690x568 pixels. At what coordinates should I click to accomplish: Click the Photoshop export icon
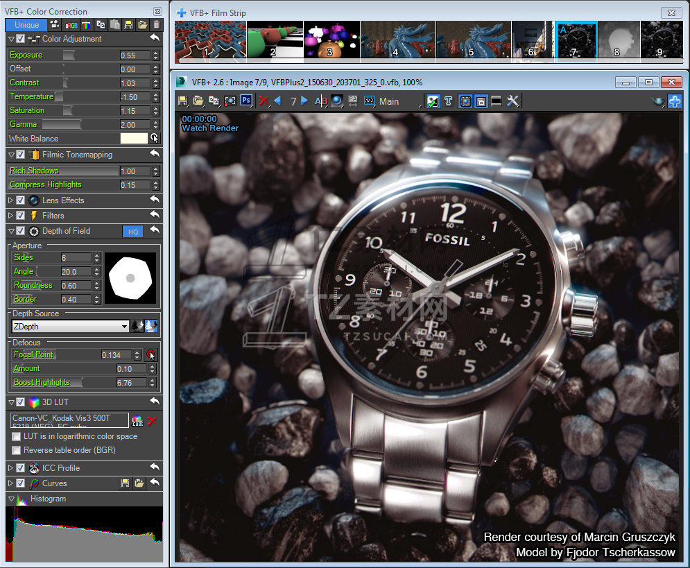pos(246,101)
